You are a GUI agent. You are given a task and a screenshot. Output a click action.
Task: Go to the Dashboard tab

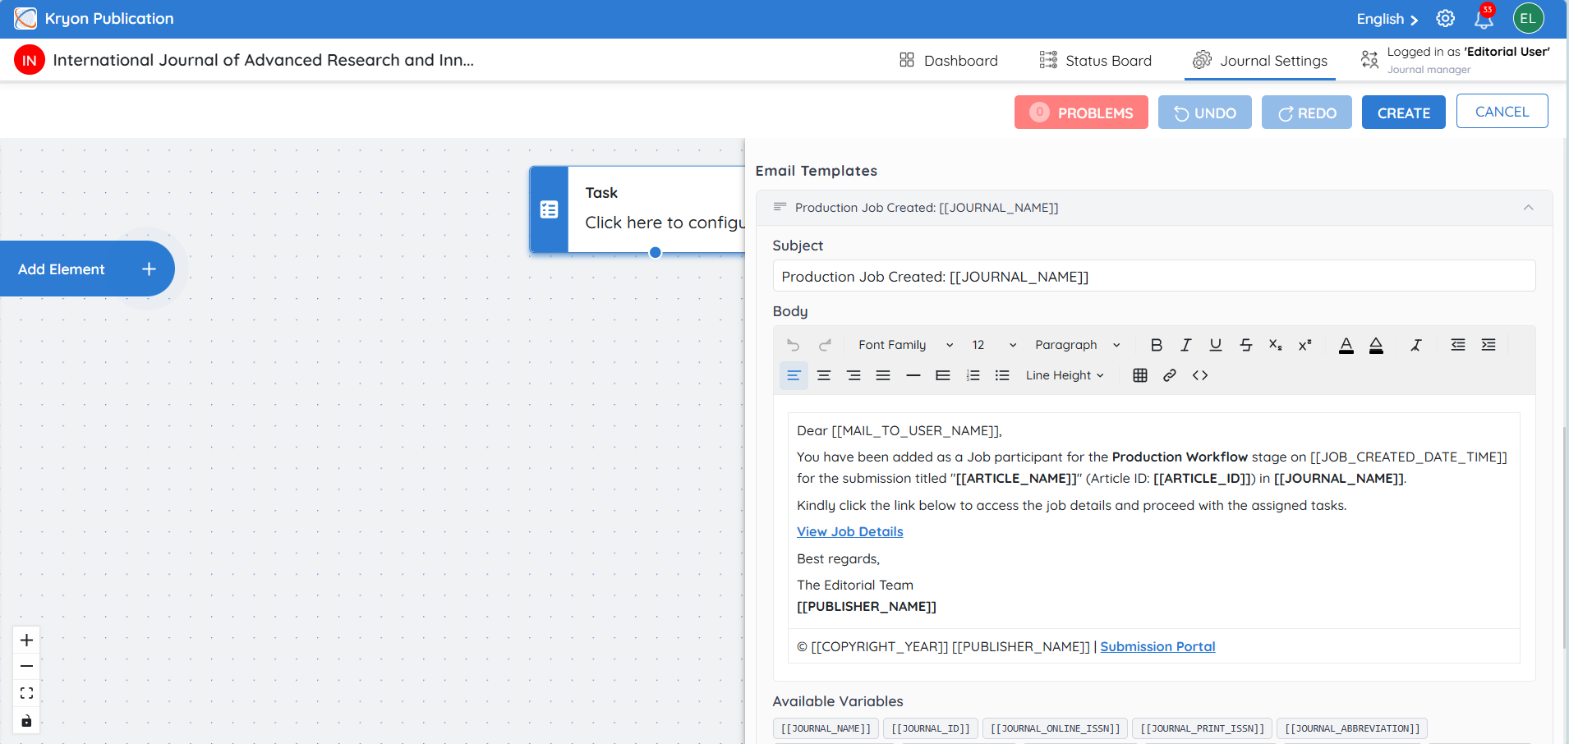tap(949, 60)
